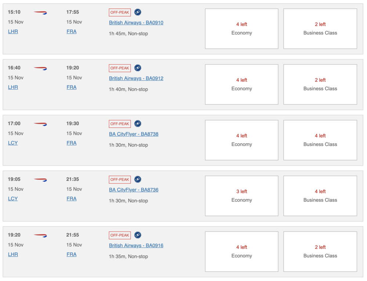Click the LCY airport link on the 19:05 flight

click(13, 199)
